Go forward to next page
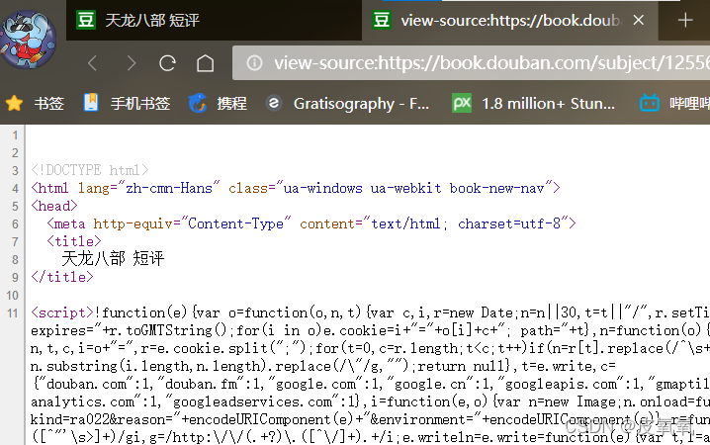The height and width of the screenshot is (445, 710). [x=132, y=63]
